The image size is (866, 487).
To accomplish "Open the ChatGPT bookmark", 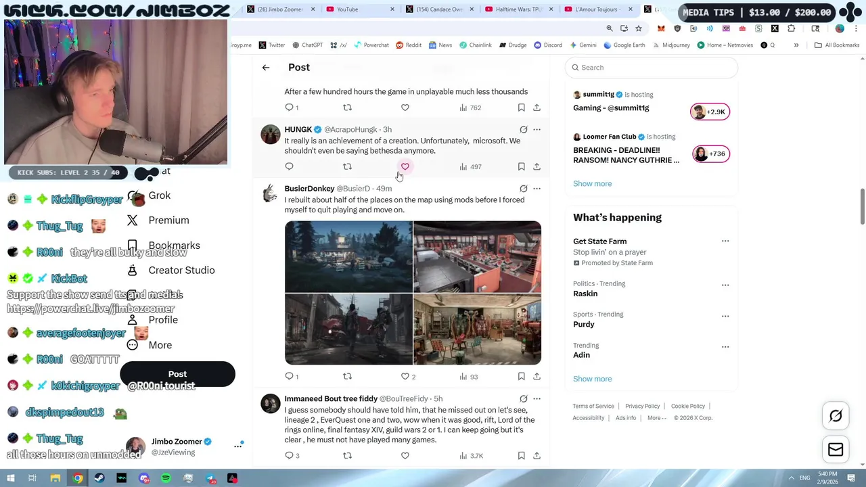I will pos(307,45).
